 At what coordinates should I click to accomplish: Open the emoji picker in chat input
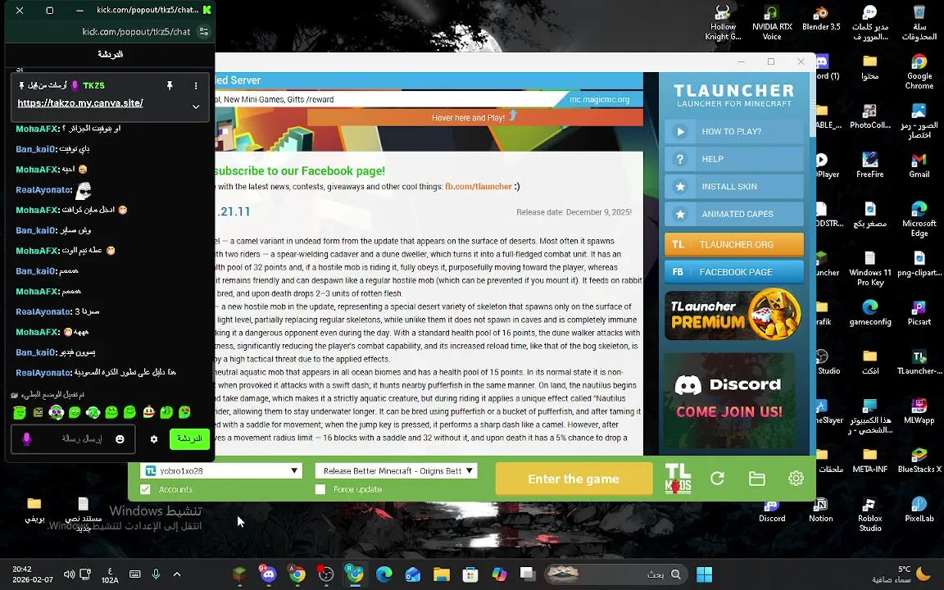click(120, 439)
